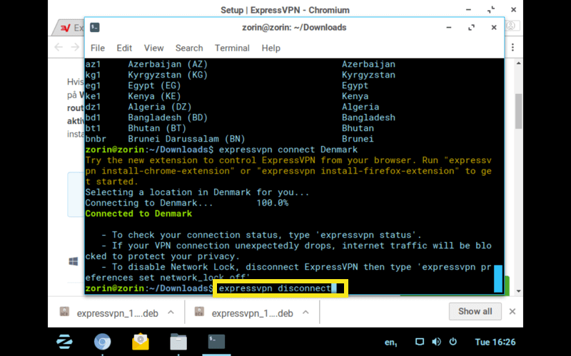The height and width of the screenshot is (356, 571).
Task: Maximize the terminal window
Action: 471,28
